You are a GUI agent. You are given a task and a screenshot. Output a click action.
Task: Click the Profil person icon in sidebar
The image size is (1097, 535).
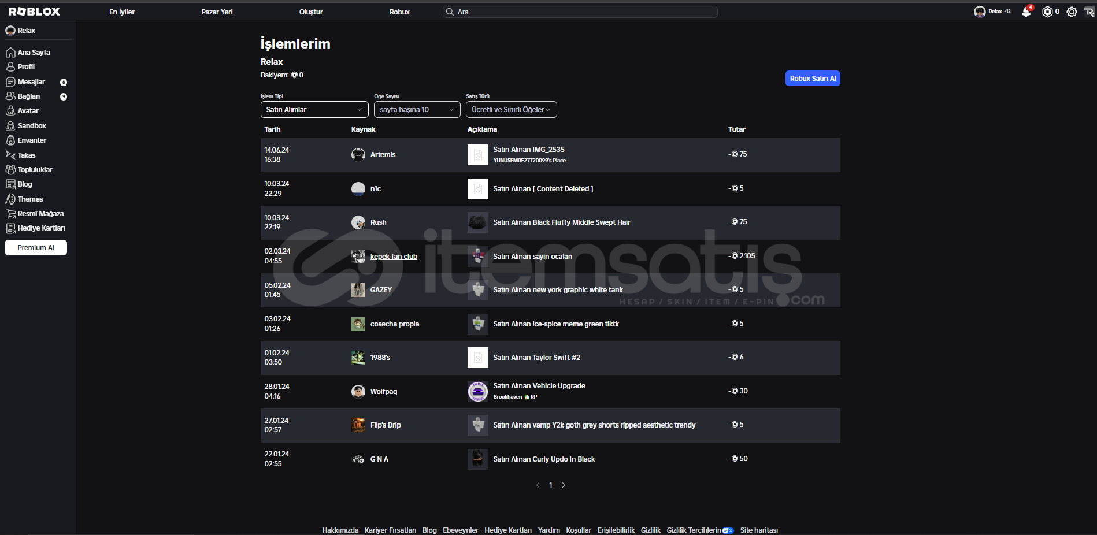click(10, 67)
